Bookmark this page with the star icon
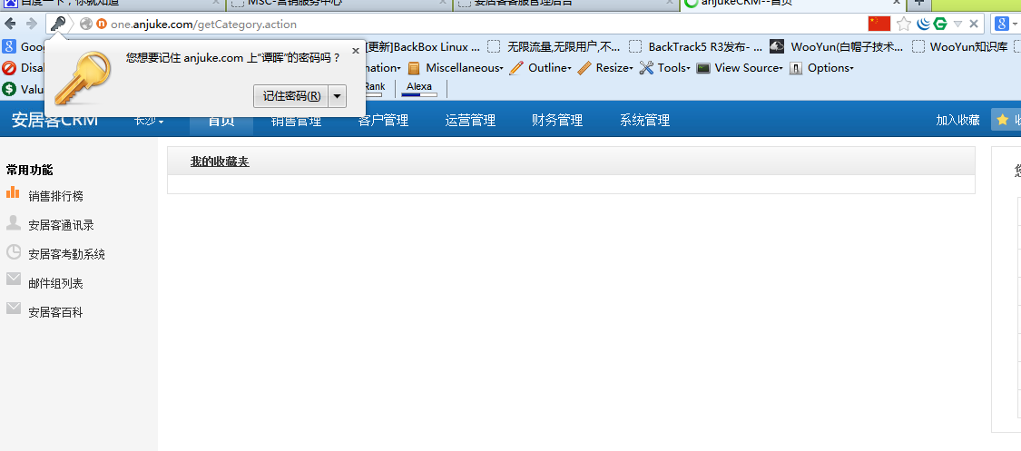 [904, 25]
